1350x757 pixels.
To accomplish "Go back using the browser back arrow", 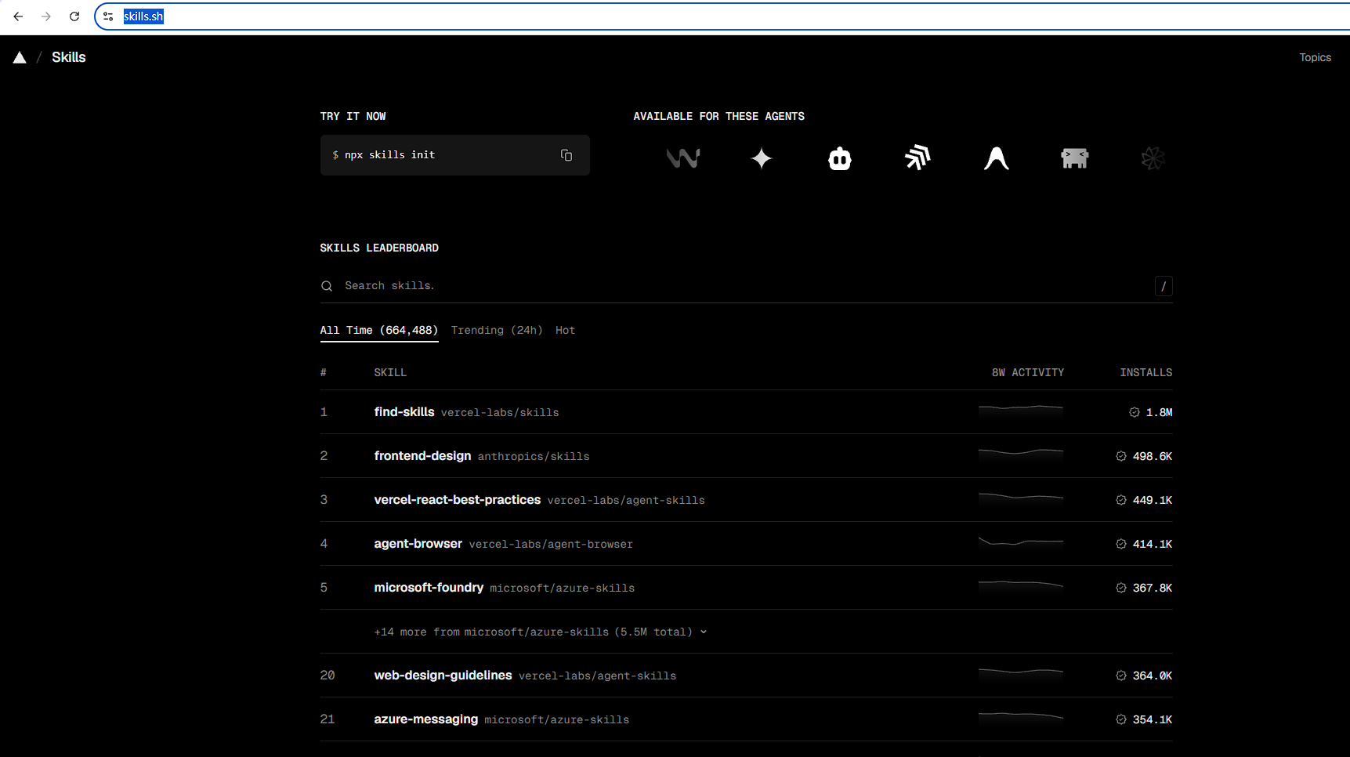I will click(18, 16).
